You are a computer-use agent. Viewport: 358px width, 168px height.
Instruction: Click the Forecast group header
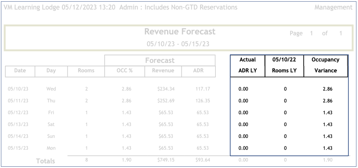(160, 60)
